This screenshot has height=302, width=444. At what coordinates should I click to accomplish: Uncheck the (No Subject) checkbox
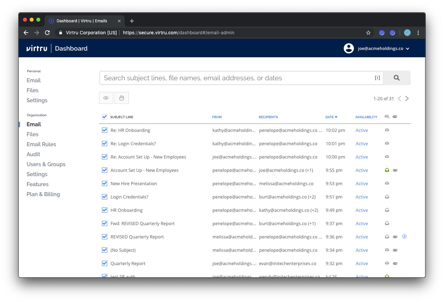coord(105,250)
